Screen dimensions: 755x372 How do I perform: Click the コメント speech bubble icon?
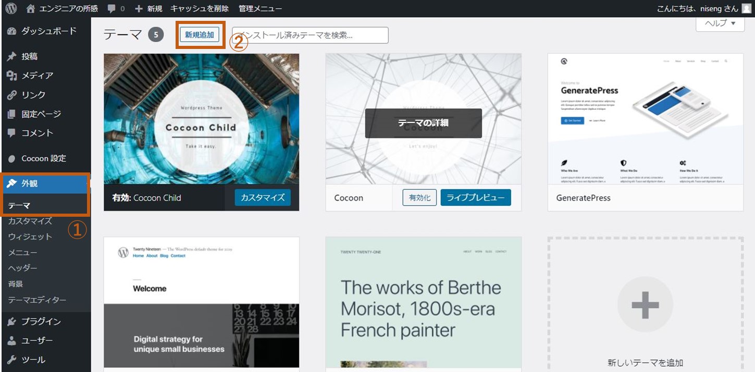click(12, 133)
